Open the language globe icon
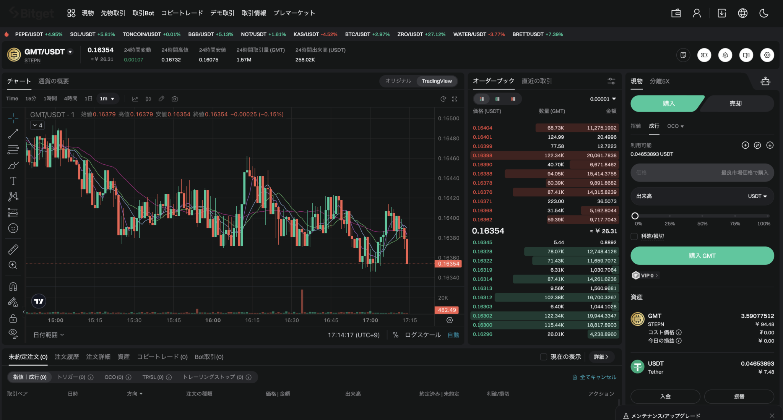Screen dimensions: 783x420 742,13
